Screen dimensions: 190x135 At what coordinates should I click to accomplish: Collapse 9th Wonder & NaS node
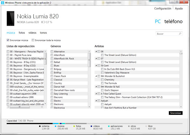(96, 87)
